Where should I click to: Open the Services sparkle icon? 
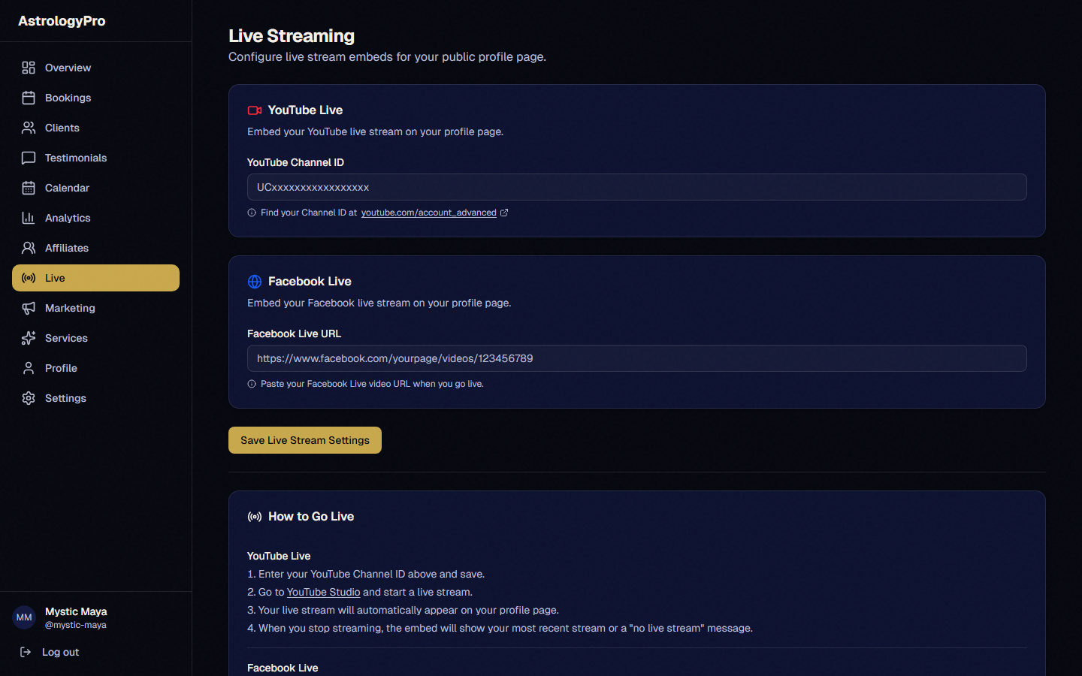click(29, 338)
